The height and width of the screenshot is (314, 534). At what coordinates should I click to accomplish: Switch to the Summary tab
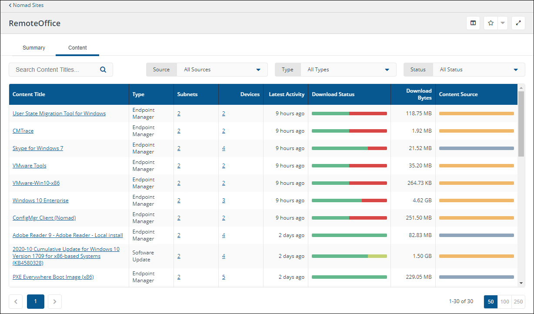tap(34, 48)
